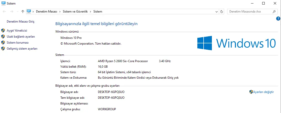Open the recent locations dropdown arrow
Image resolution: width=281 pixels, height=113 pixels.
click(17, 12)
